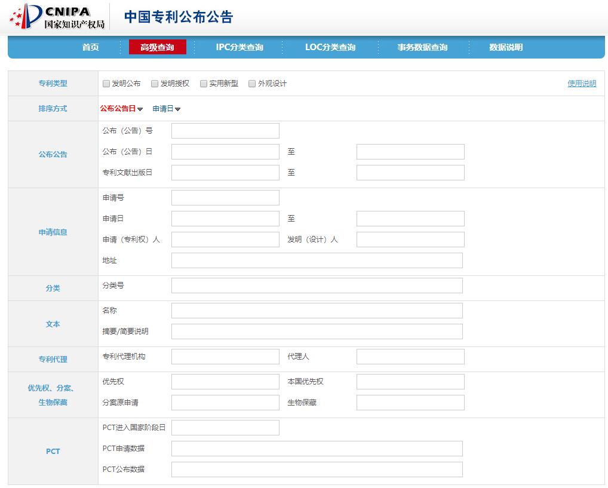Check the 实用新型 checkbox
Image resolution: width=608 pixels, height=488 pixels.
(x=204, y=84)
